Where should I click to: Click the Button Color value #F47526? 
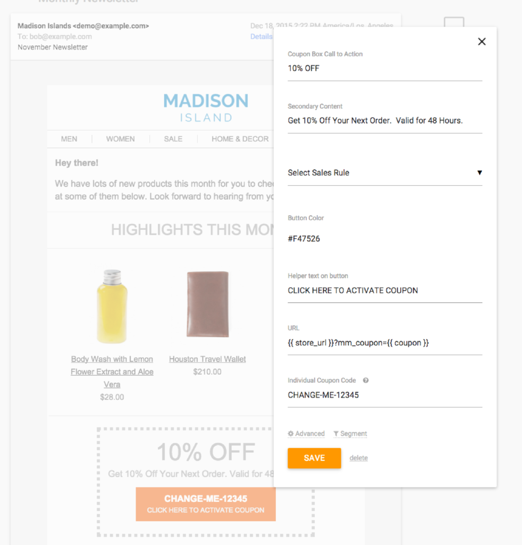tap(304, 239)
